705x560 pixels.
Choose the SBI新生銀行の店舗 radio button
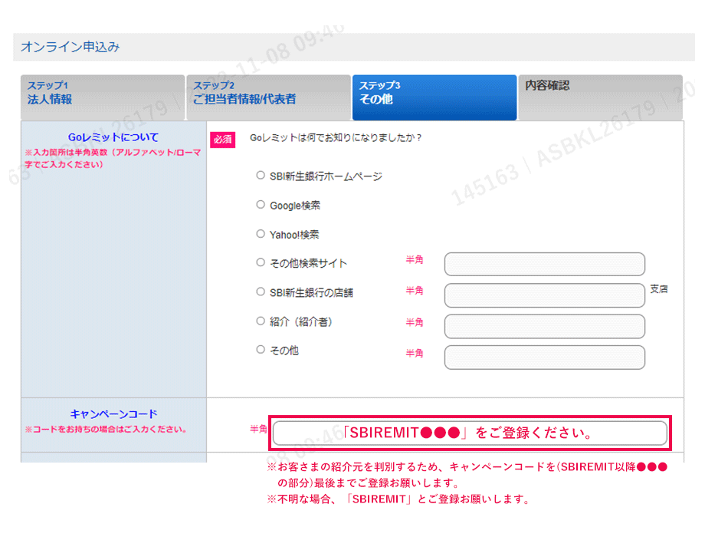coord(261,292)
